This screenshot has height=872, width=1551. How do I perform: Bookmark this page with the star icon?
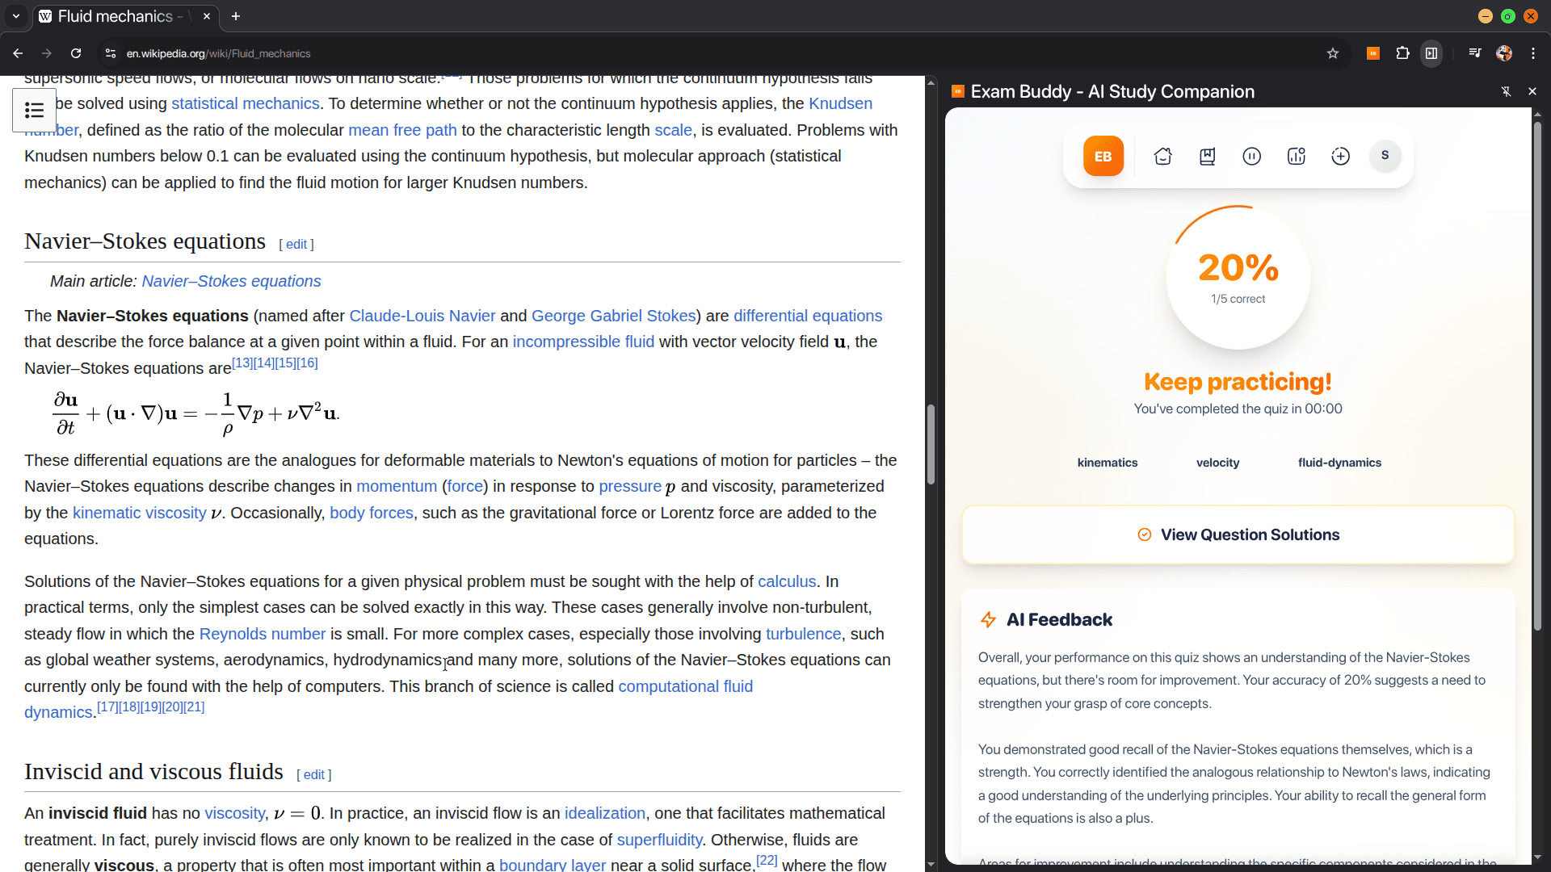[x=1333, y=53]
